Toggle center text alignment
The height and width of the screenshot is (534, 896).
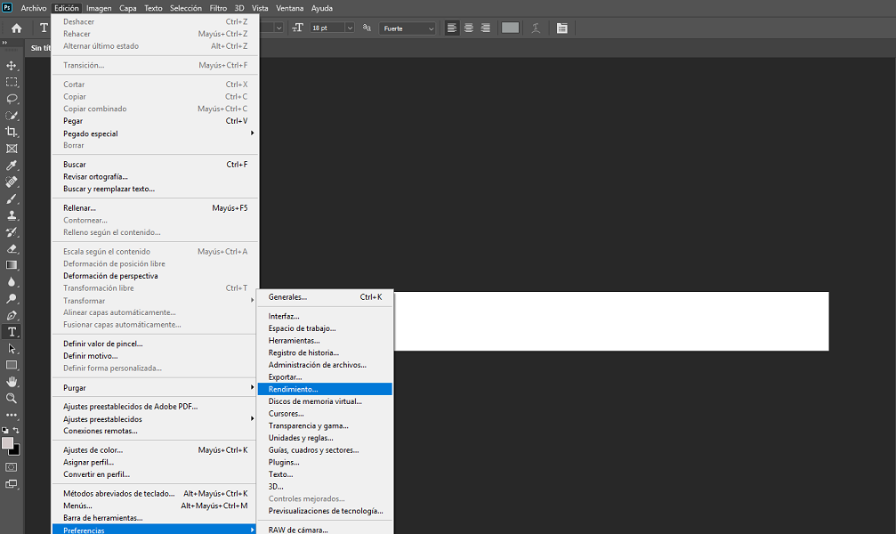(469, 28)
